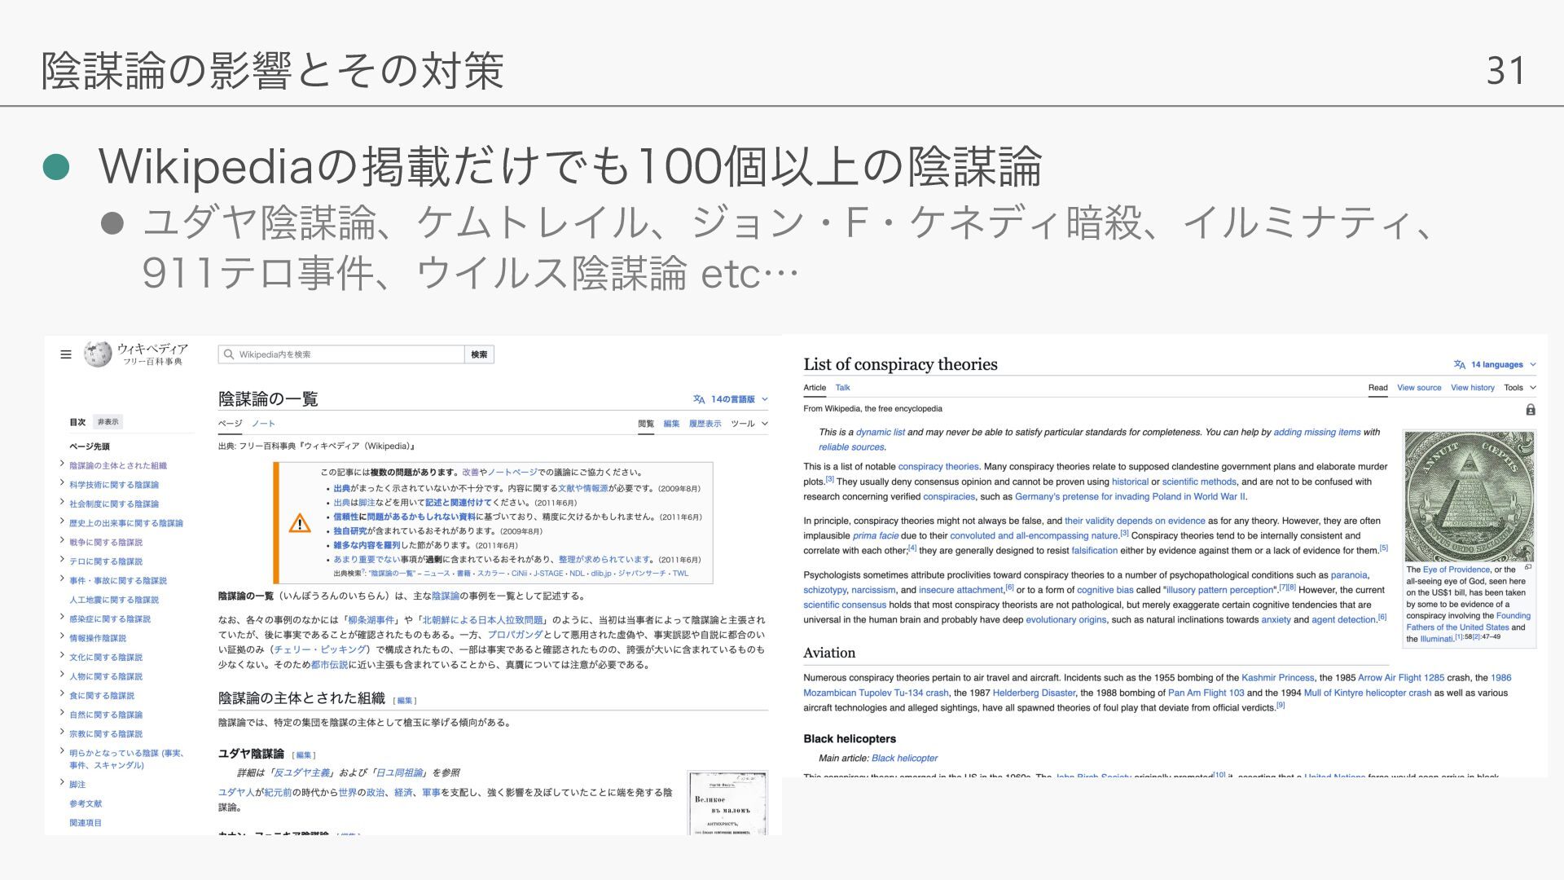Viewport: 1564px width, 880px height.
Task: Click the English 14 languages translate icon
Action: [1459, 364]
